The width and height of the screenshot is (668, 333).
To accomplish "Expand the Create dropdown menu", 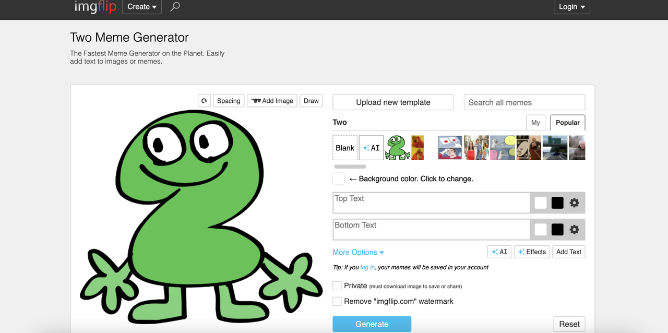I will tap(142, 7).
